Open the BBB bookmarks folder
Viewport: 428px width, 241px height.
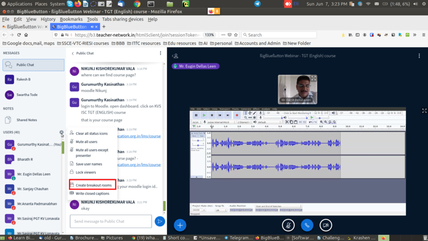coord(118,43)
